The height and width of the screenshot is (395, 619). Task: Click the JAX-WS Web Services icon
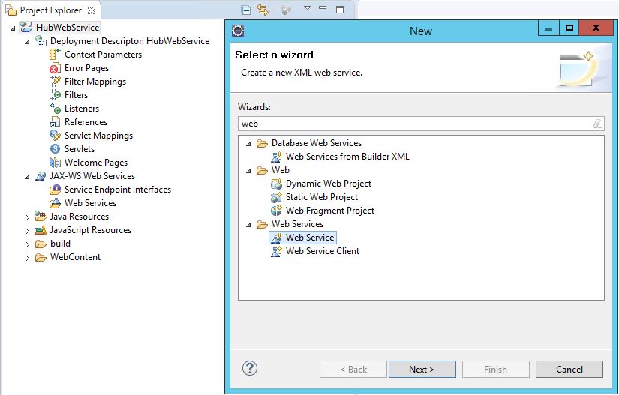pos(41,176)
